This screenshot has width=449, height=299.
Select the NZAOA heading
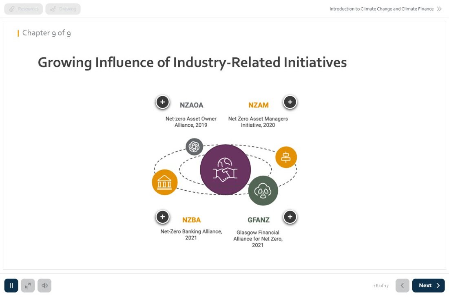click(192, 105)
